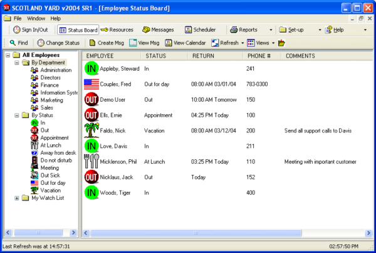Filter by Out for day status
The image size is (376, 253).
click(53, 183)
